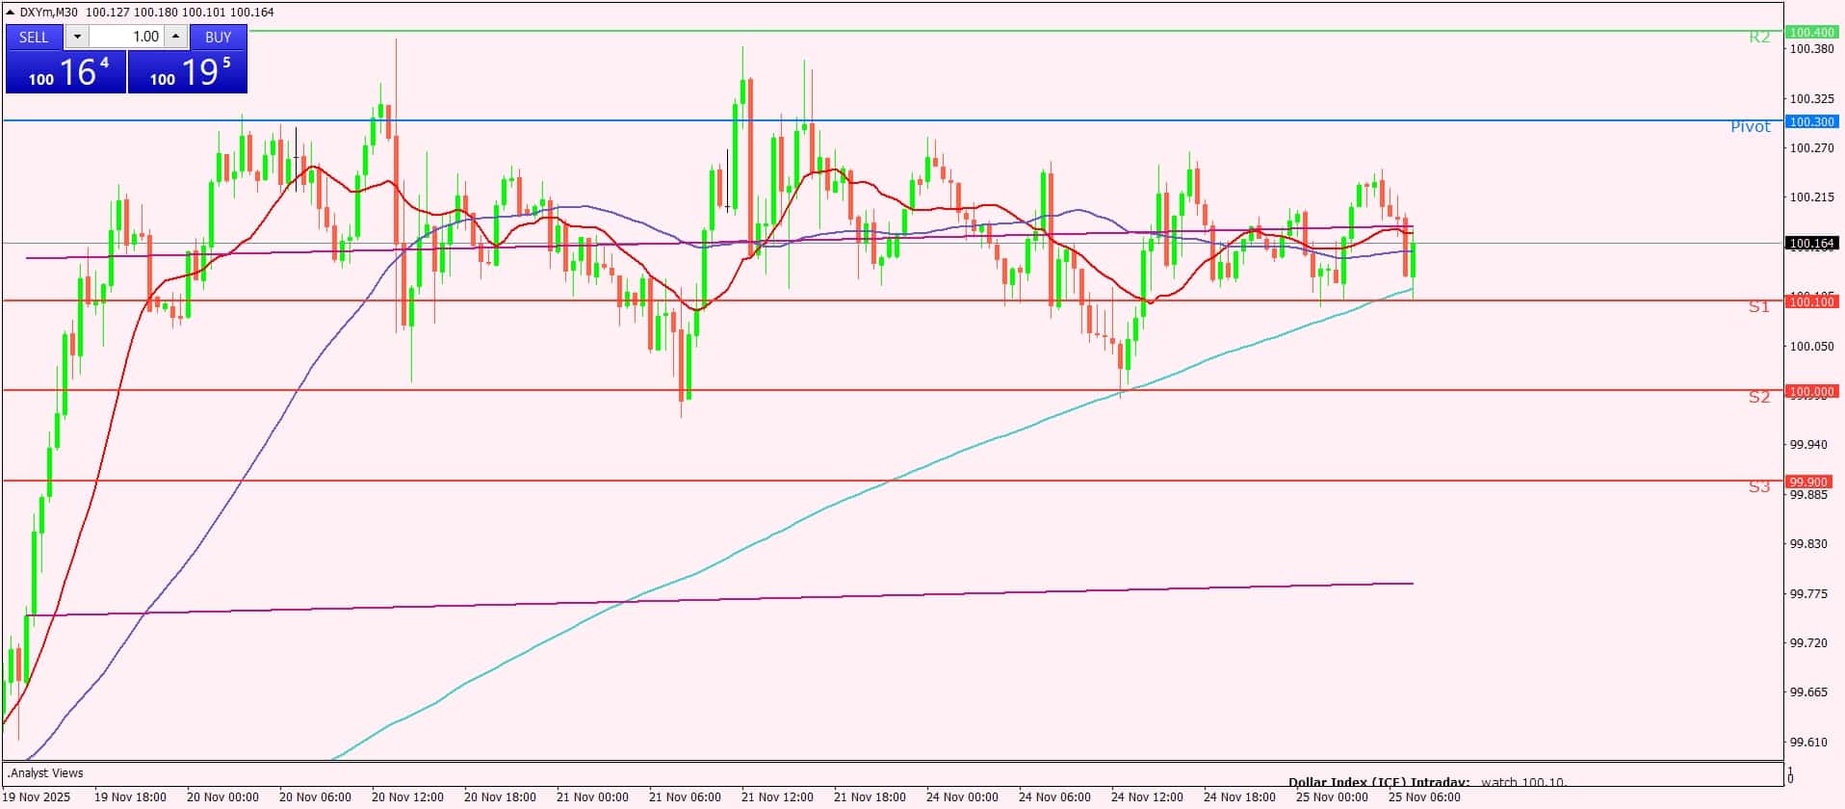This screenshot has height=809, width=1845.
Task: Click the R2 level label
Action: pos(1759,38)
